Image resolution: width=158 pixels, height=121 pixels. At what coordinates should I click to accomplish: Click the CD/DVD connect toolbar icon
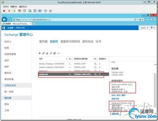pos(45,11)
